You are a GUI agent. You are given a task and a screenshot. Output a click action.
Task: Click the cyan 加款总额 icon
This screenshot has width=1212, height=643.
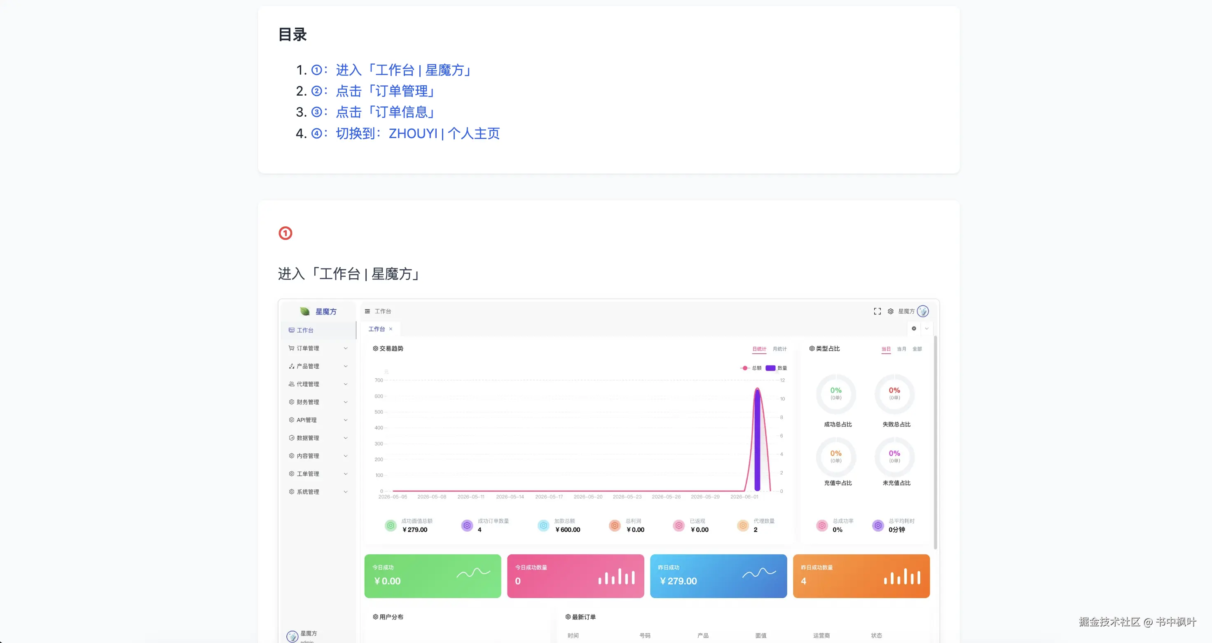point(543,525)
